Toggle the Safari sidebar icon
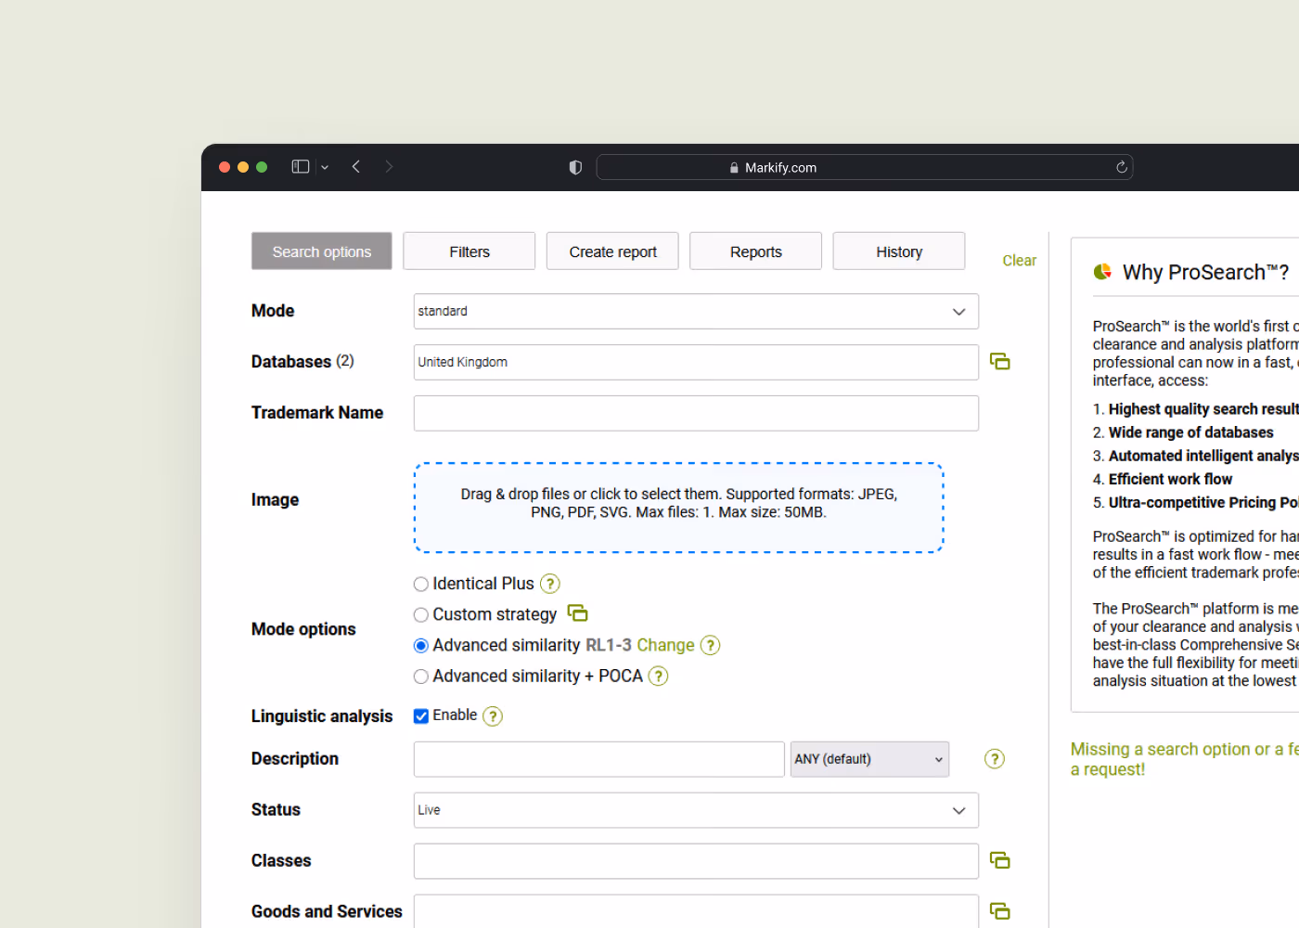1299x928 pixels. pos(300,167)
